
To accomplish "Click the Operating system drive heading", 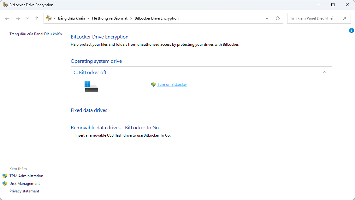I will click(x=96, y=61).
